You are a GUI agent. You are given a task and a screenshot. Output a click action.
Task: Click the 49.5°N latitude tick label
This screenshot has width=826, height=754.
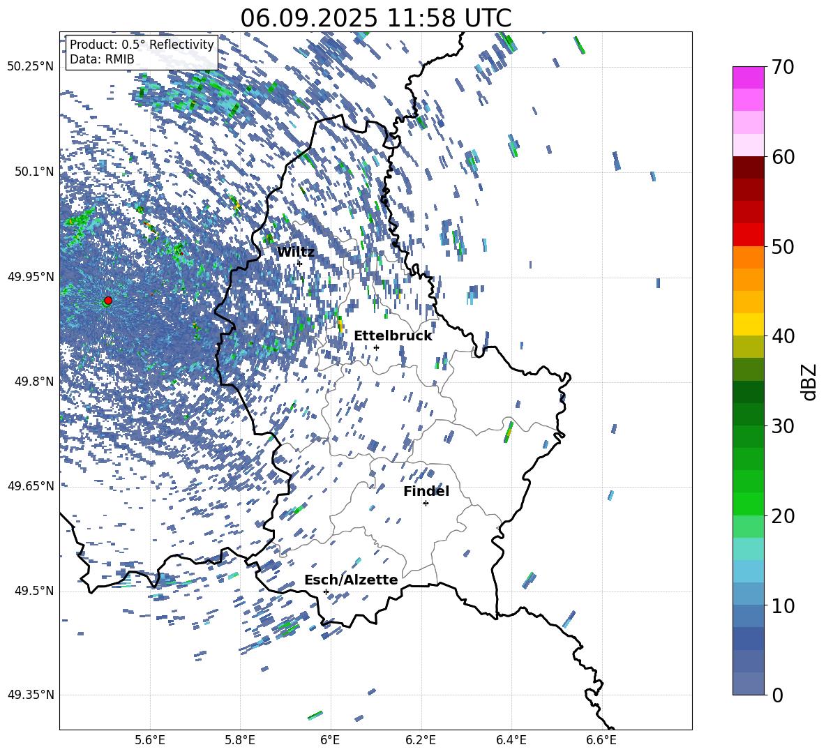click(33, 591)
